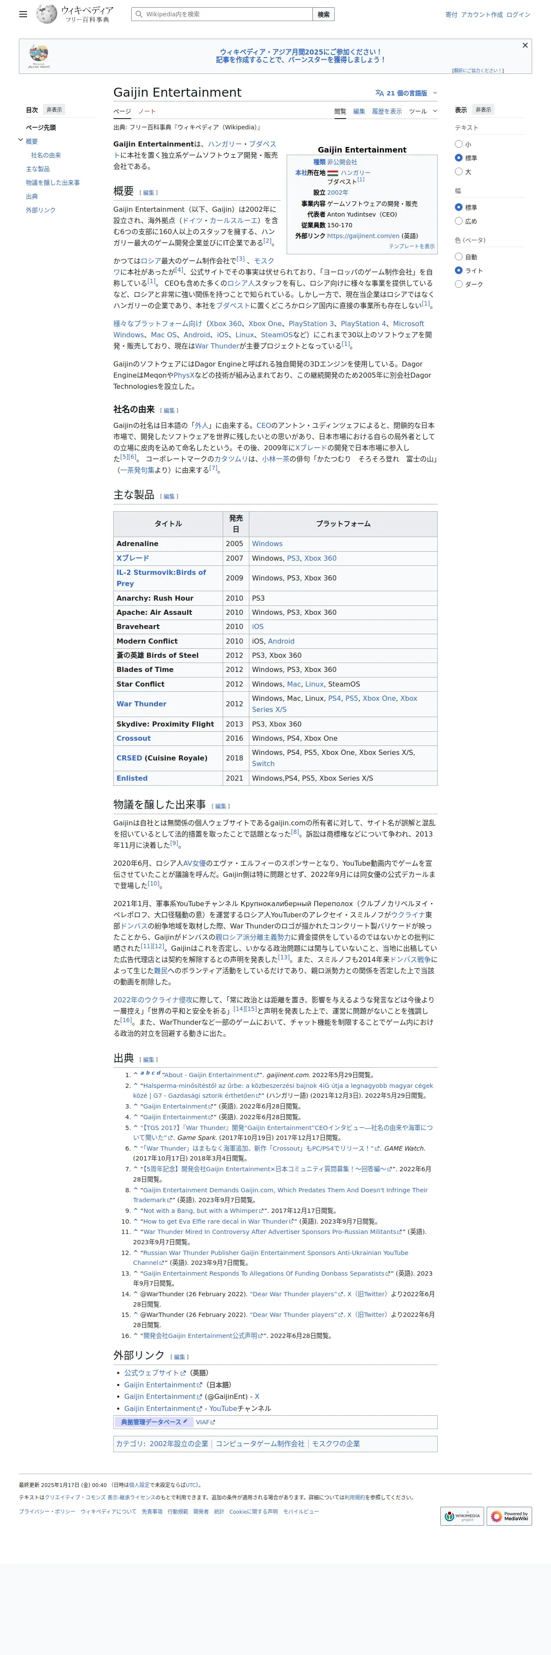The image size is (551, 1655).
Task: Select 標準 width radio button
Action: pos(459,207)
